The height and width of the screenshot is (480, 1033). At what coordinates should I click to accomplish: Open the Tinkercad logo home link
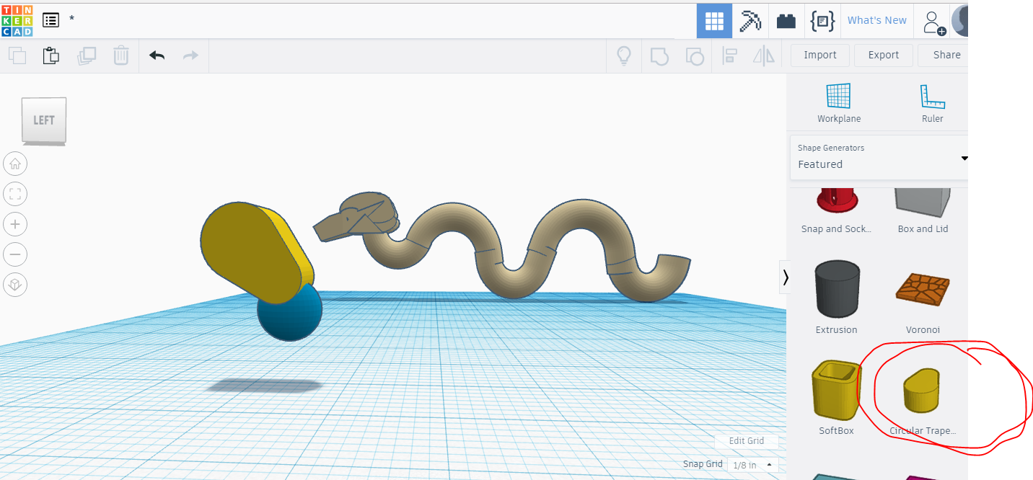(x=17, y=20)
